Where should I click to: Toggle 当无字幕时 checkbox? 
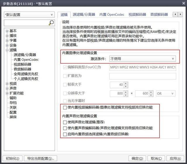point(65,101)
